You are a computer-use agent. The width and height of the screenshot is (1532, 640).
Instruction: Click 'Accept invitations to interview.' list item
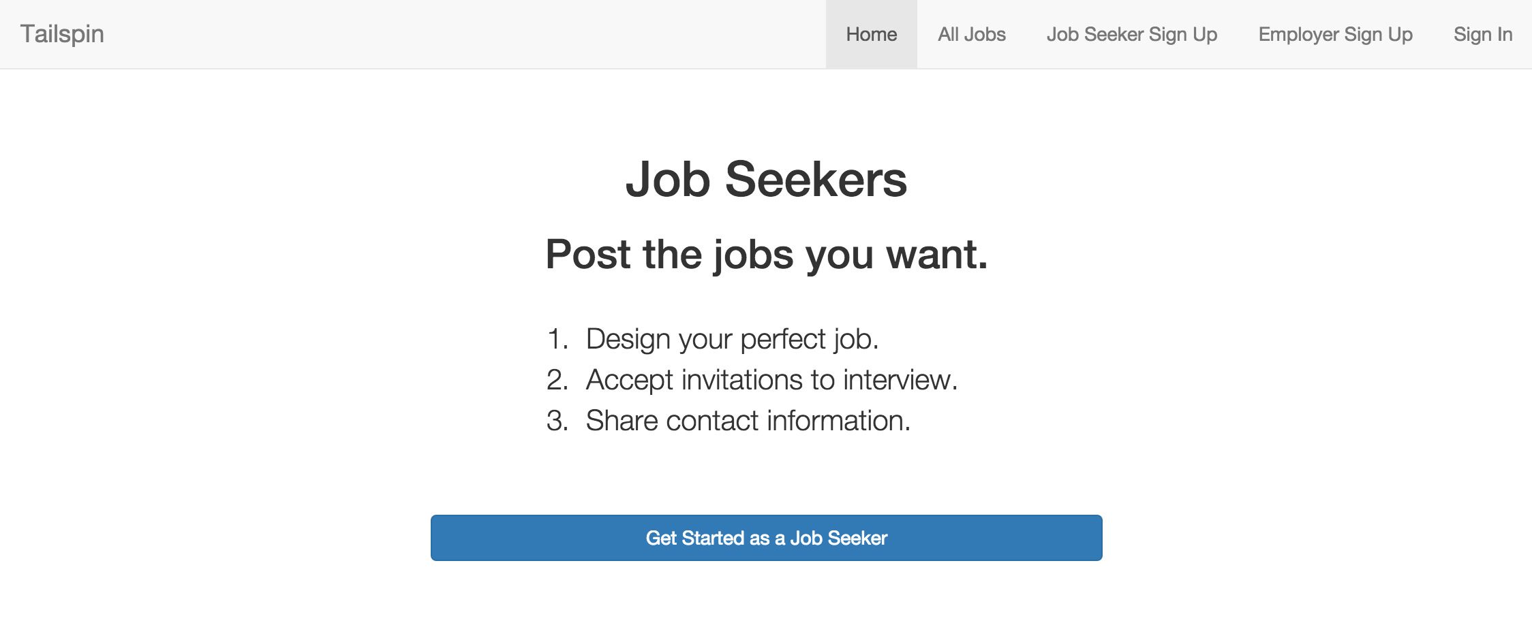pos(771,380)
